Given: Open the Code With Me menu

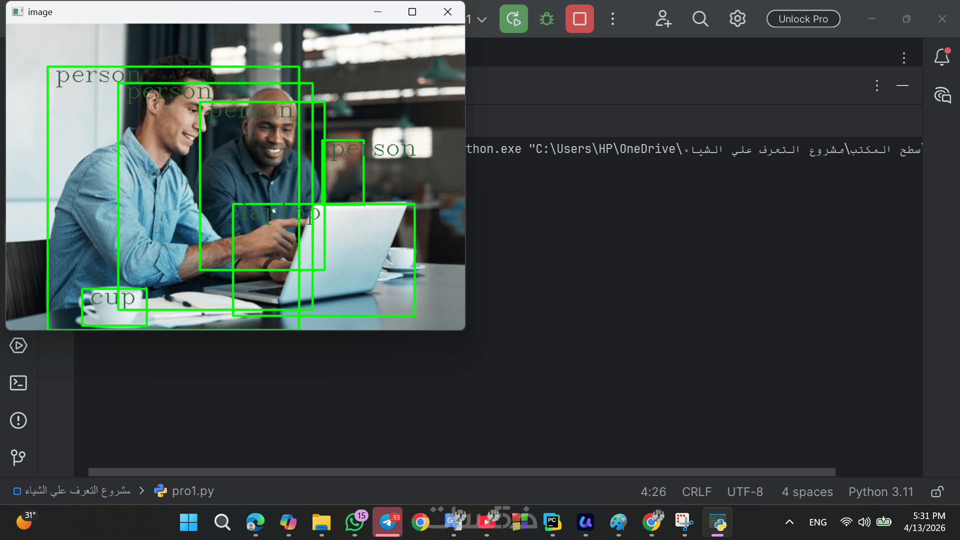Looking at the screenshot, I should click(x=663, y=19).
